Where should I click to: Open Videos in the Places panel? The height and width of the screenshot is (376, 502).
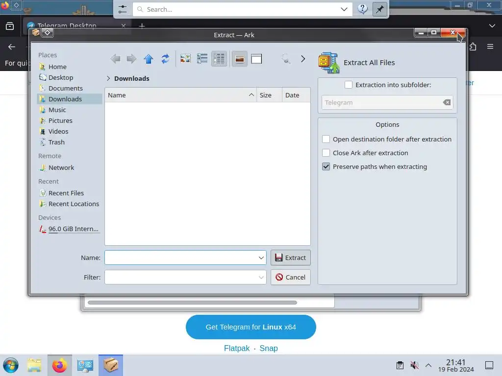click(x=70, y=131)
